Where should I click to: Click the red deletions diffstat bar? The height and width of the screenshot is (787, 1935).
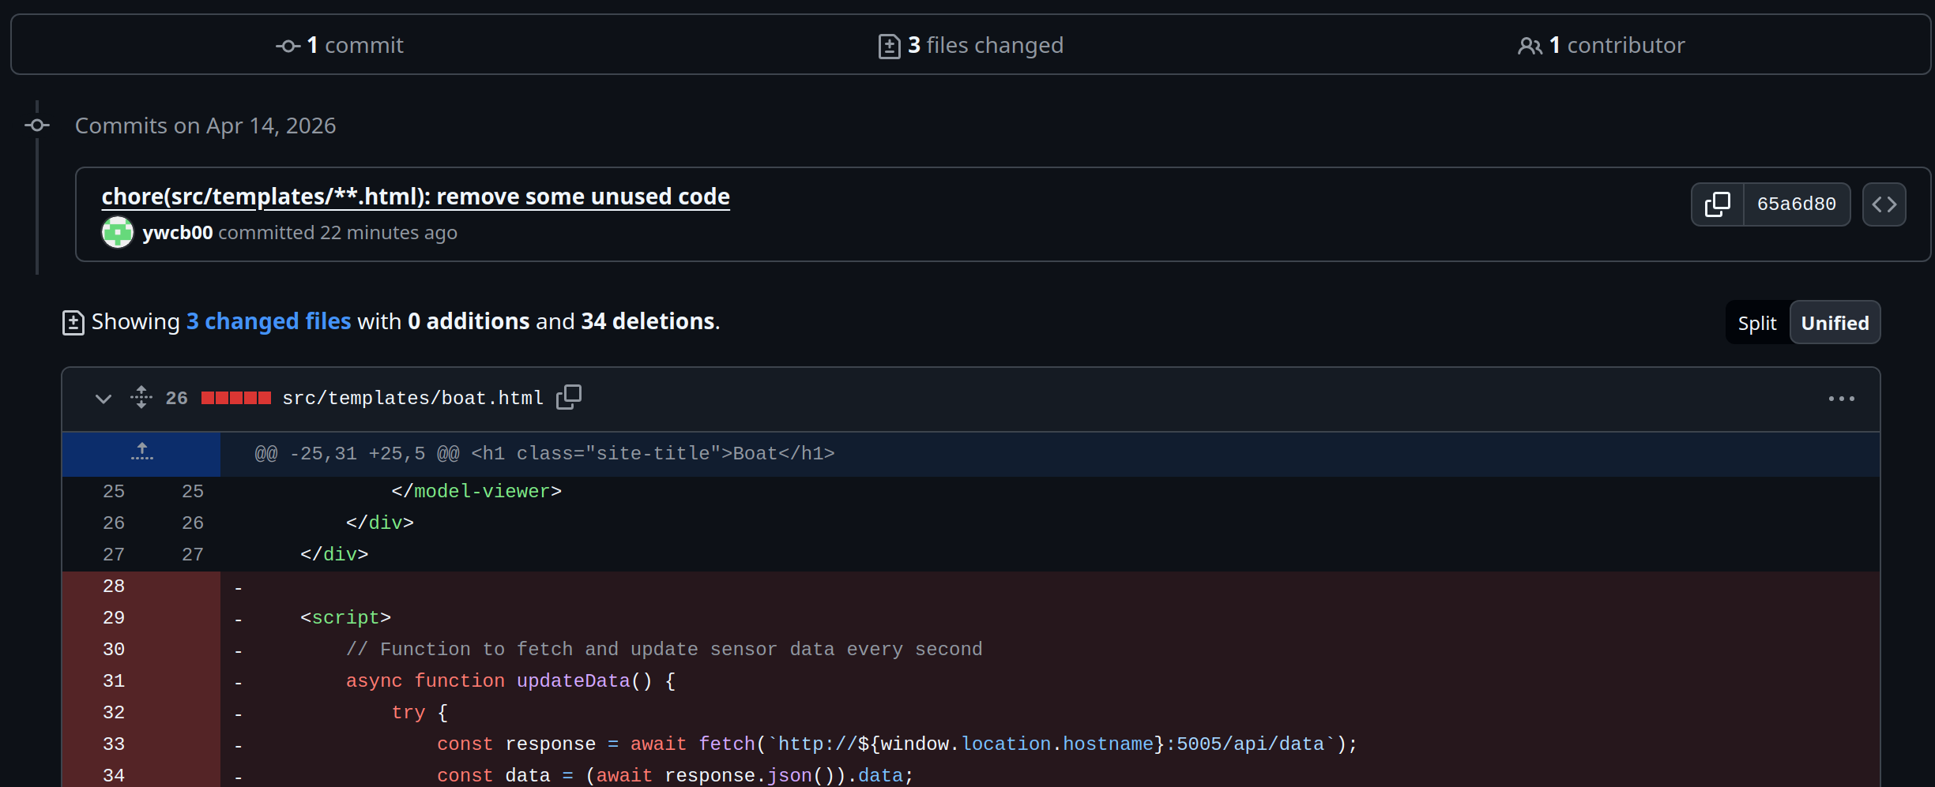[x=235, y=398]
